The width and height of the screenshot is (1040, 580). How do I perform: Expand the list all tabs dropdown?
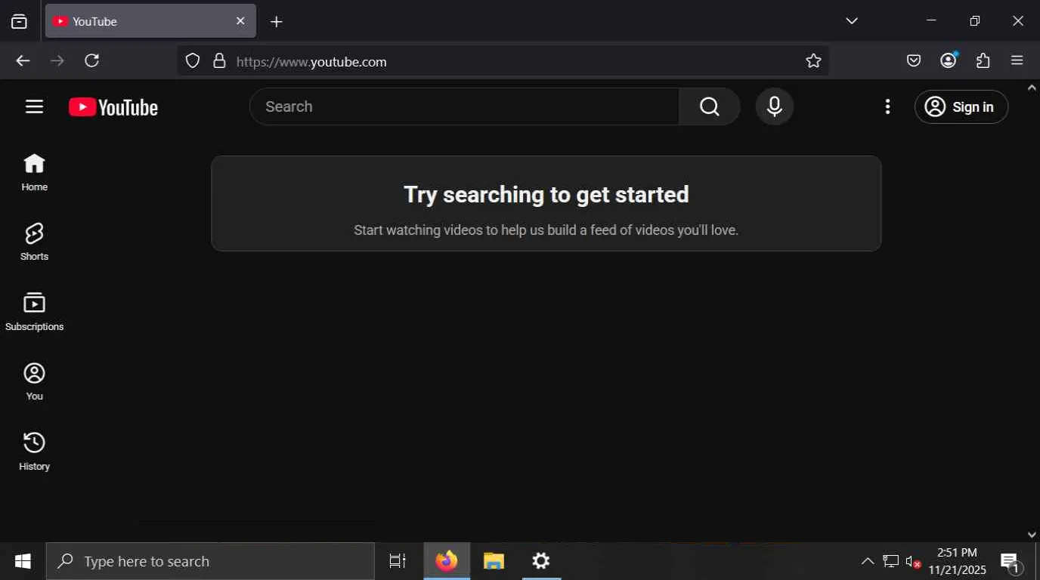pyautogui.click(x=852, y=21)
